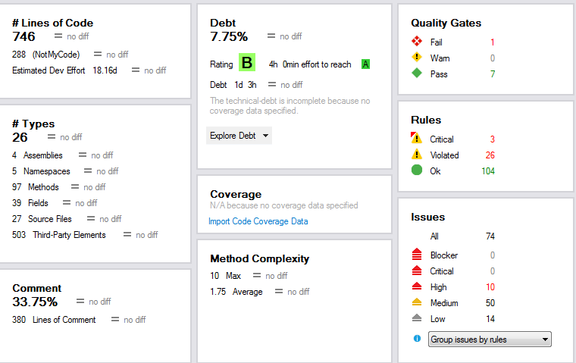Click the Quality Gates heading
This screenshot has width=576, height=363.
[446, 23]
